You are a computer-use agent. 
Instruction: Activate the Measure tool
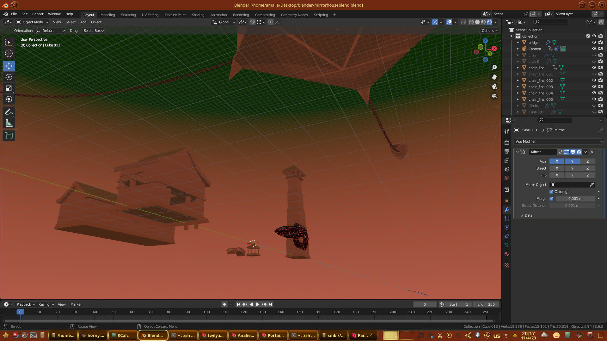pyautogui.click(x=9, y=123)
